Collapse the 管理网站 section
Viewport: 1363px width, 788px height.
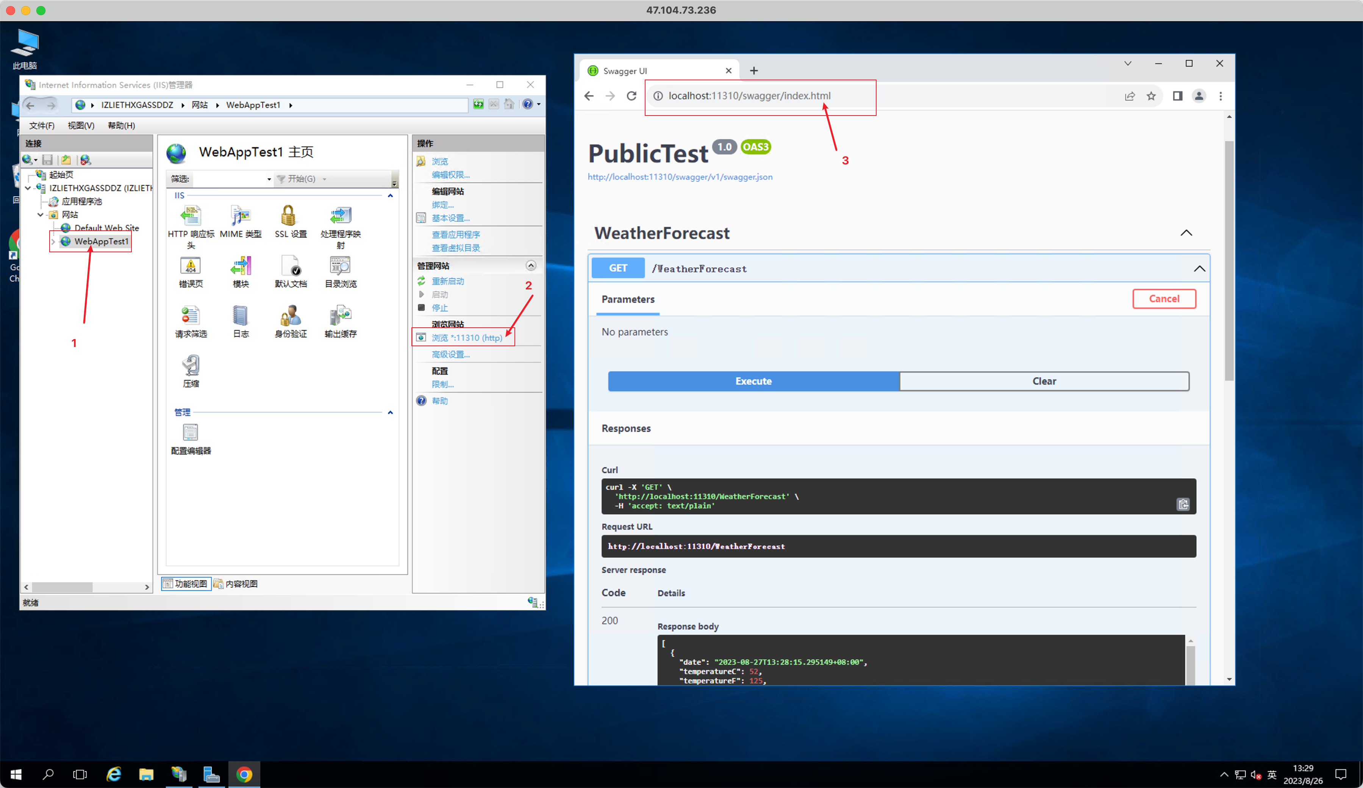tap(531, 265)
